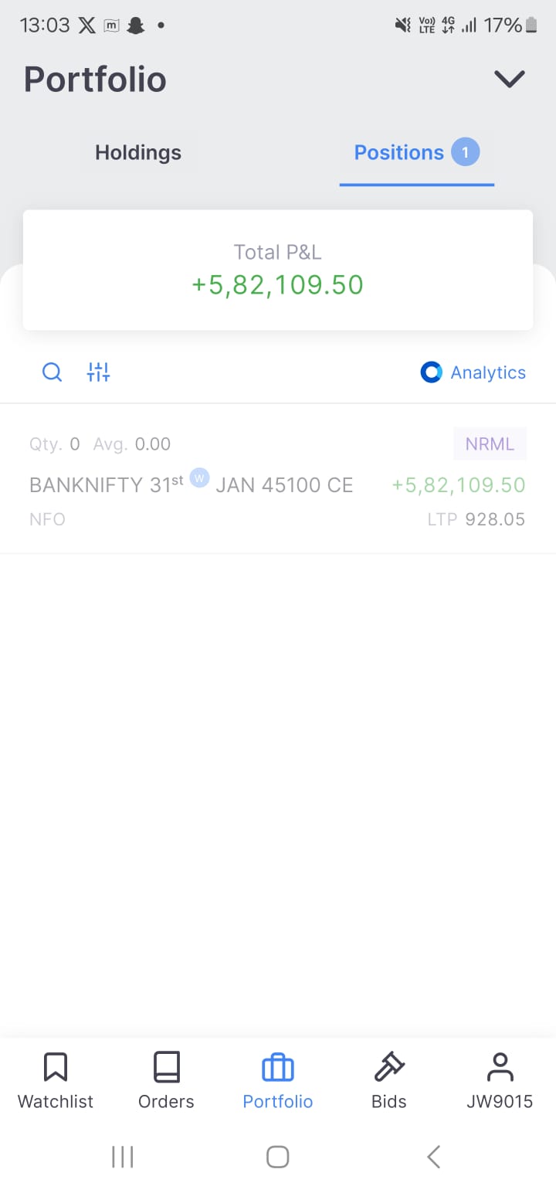
Task: Select Portfolio briefcase icon
Action: (278, 1068)
